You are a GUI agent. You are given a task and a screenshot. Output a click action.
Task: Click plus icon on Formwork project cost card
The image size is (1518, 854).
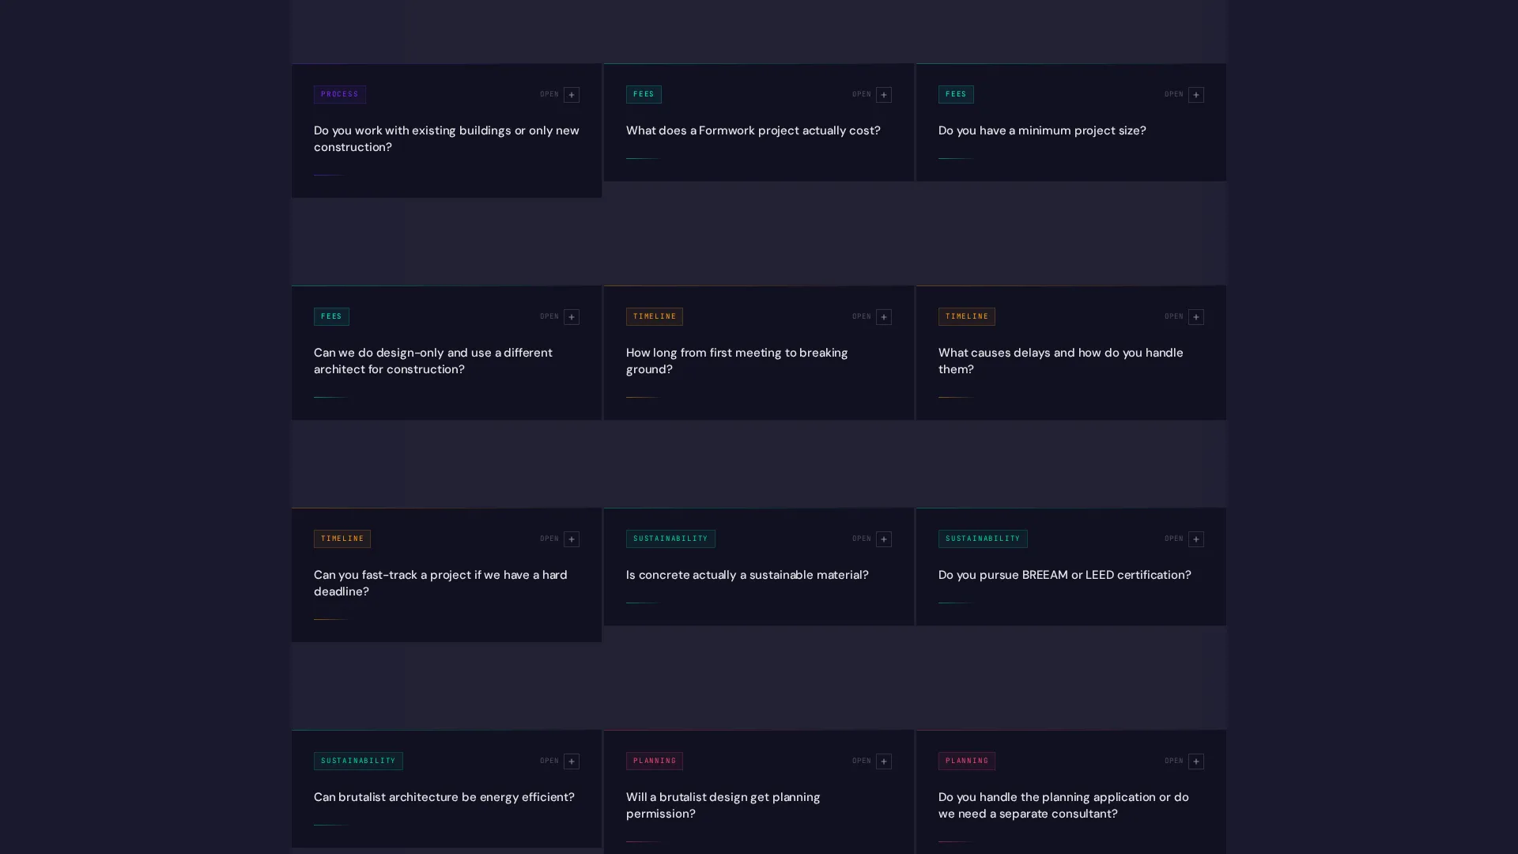coord(883,95)
